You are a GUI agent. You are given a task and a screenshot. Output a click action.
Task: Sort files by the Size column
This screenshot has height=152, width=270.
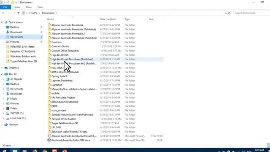click(151, 19)
